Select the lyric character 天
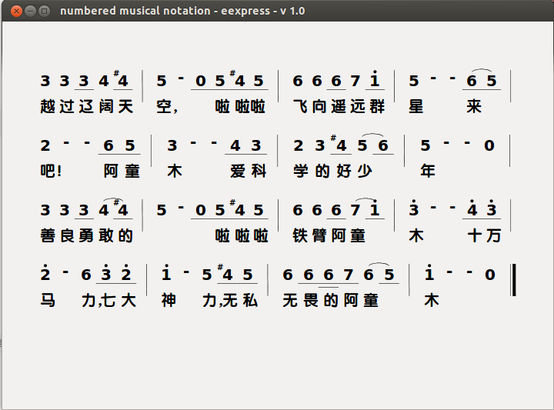 [125, 106]
